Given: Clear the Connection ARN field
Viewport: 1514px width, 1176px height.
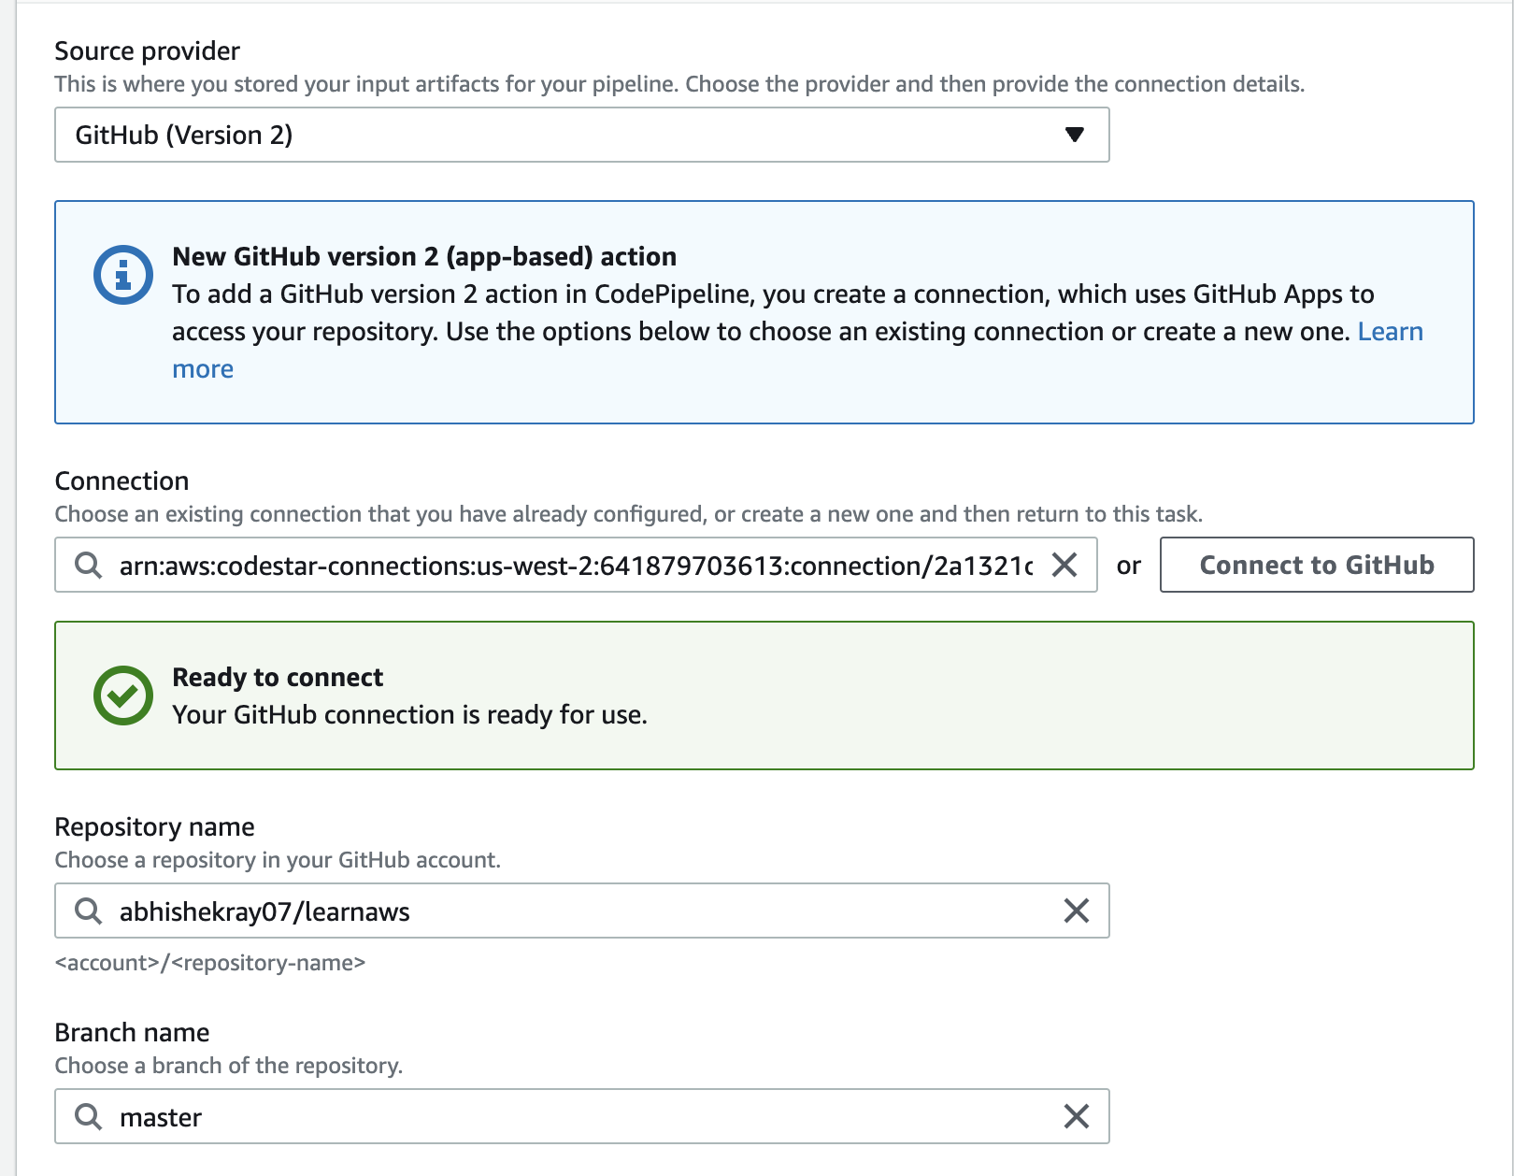Looking at the screenshot, I should click(1064, 565).
